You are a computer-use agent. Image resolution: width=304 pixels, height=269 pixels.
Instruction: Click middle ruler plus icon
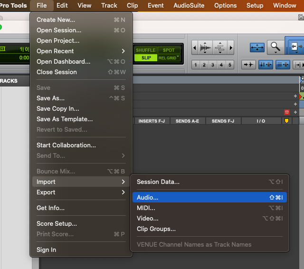coord(295,104)
